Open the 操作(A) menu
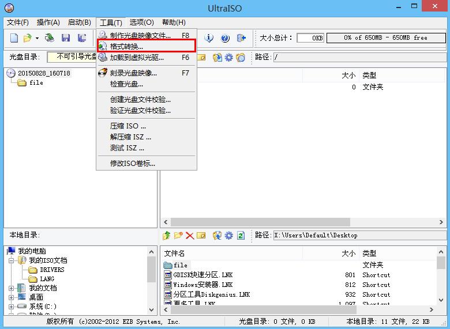450x329 pixels. (48, 22)
